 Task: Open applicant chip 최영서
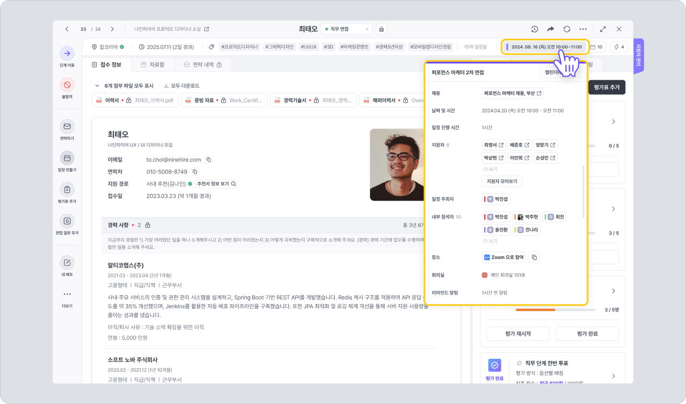tap(494, 145)
